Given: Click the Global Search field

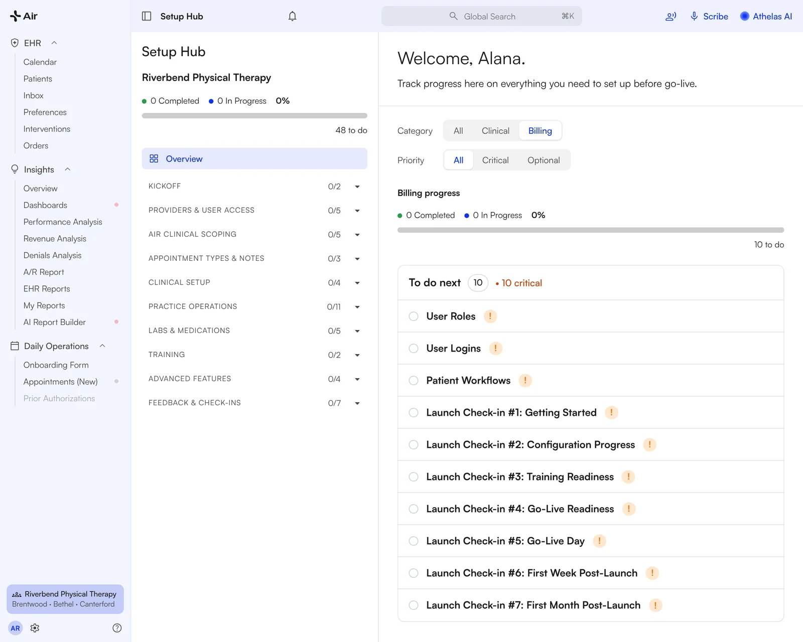Looking at the screenshot, I should pos(482,16).
